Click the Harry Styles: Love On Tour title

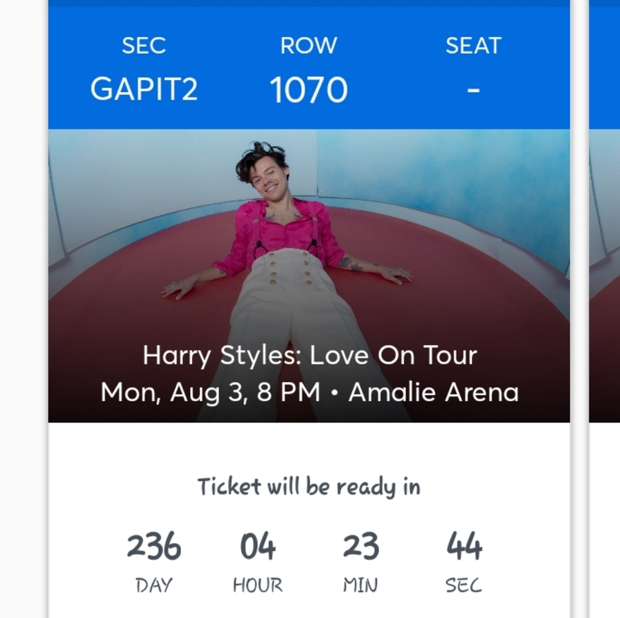pos(310,355)
